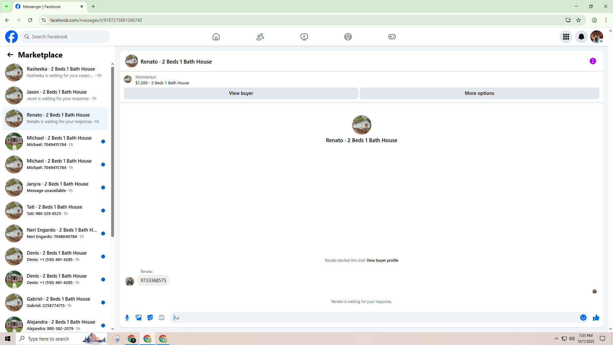
Task: Send a thumbs-up like
Action: 596,318
